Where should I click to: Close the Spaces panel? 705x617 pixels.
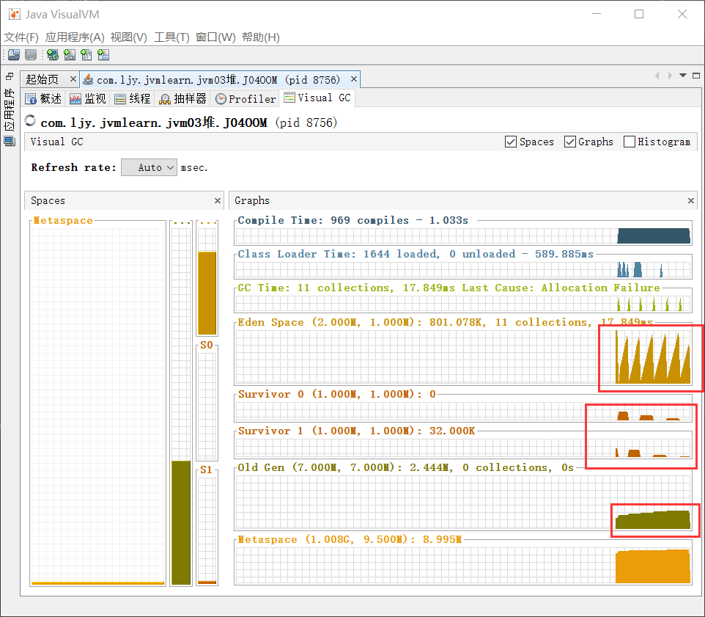tap(218, 201)
